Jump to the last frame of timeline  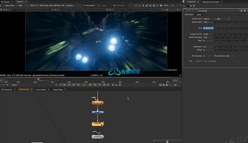click(x=104, y=85)
